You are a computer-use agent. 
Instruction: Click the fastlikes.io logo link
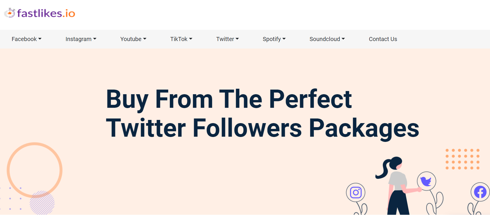[x=40, y=13]
